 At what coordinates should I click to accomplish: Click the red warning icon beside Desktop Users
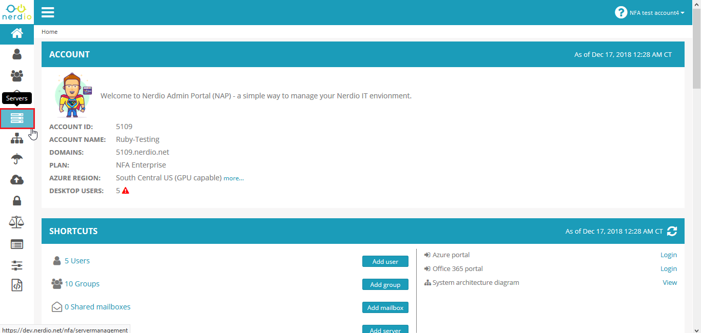pos(126,191)
